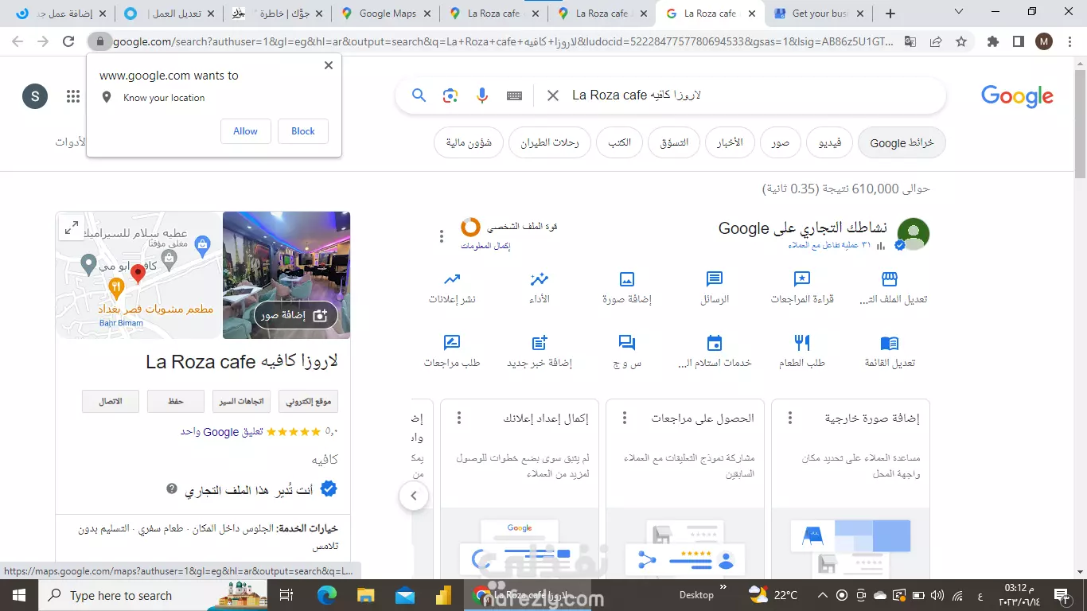Open the on-screen keyboard icon in search box
1087x611 pixels.
pos(514,95)
